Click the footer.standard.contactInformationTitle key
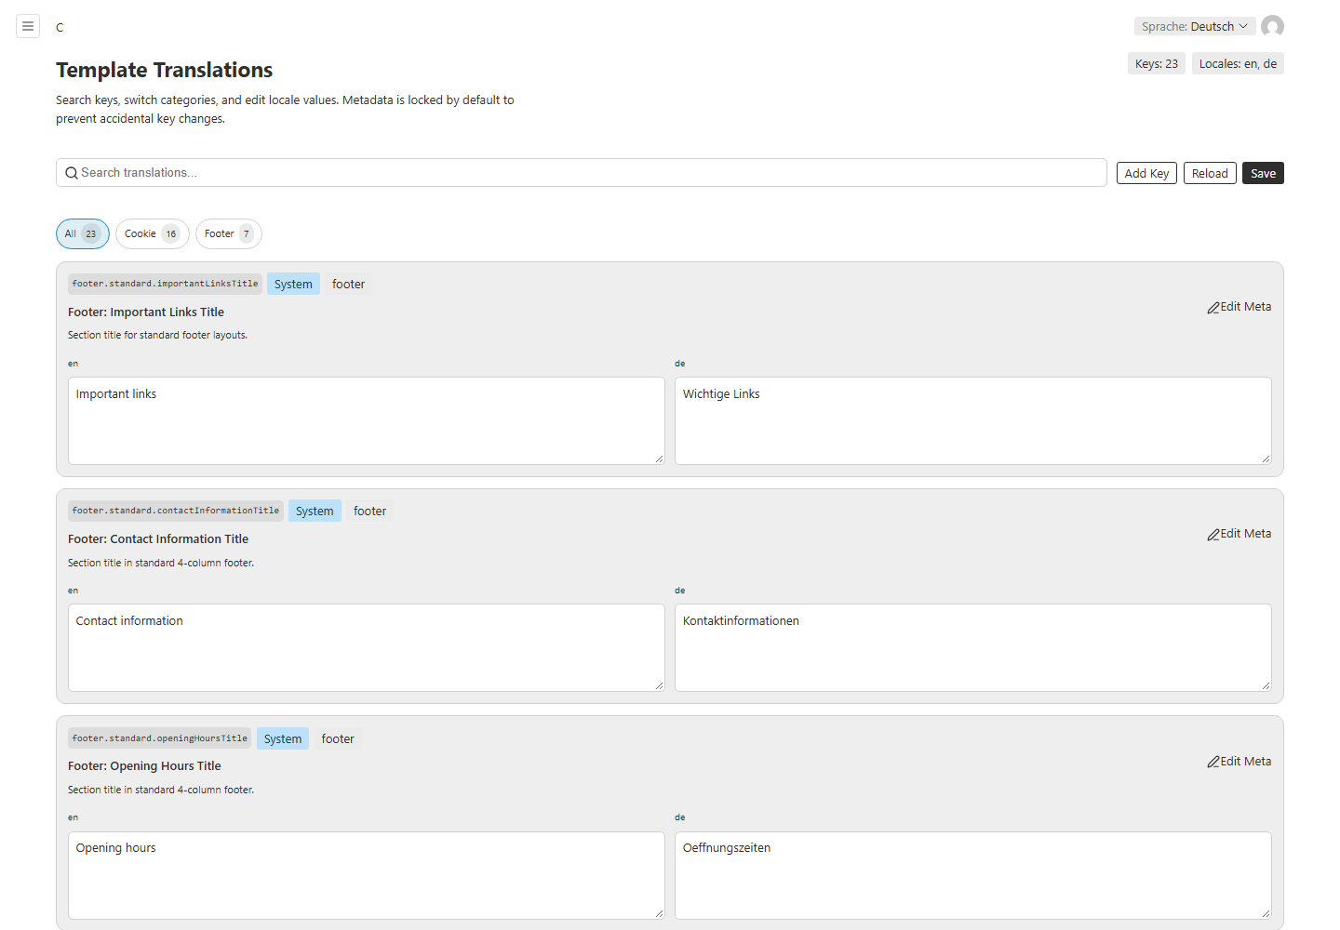Image resolution: width=1340 pixels, height=930 pixels. pos(176,511)
